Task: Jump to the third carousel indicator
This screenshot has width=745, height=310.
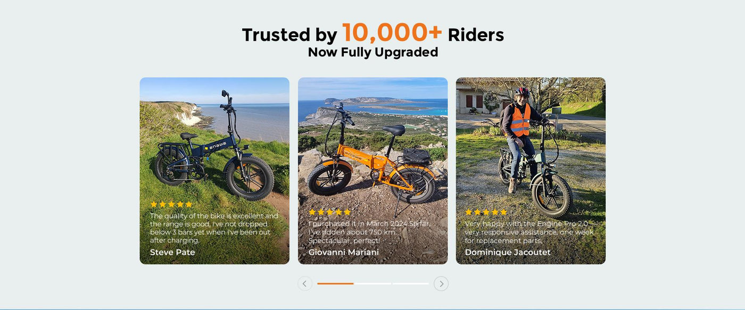Action: click(x=411, y=283)
